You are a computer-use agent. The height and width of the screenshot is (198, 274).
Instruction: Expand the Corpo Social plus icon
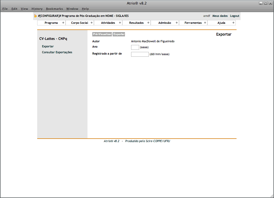(x=92, y=23)
